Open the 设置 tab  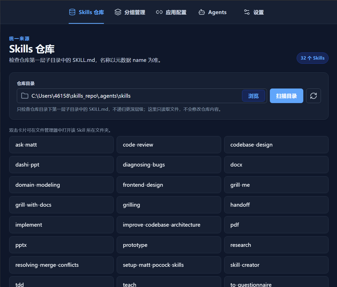(x=254, y=12)
